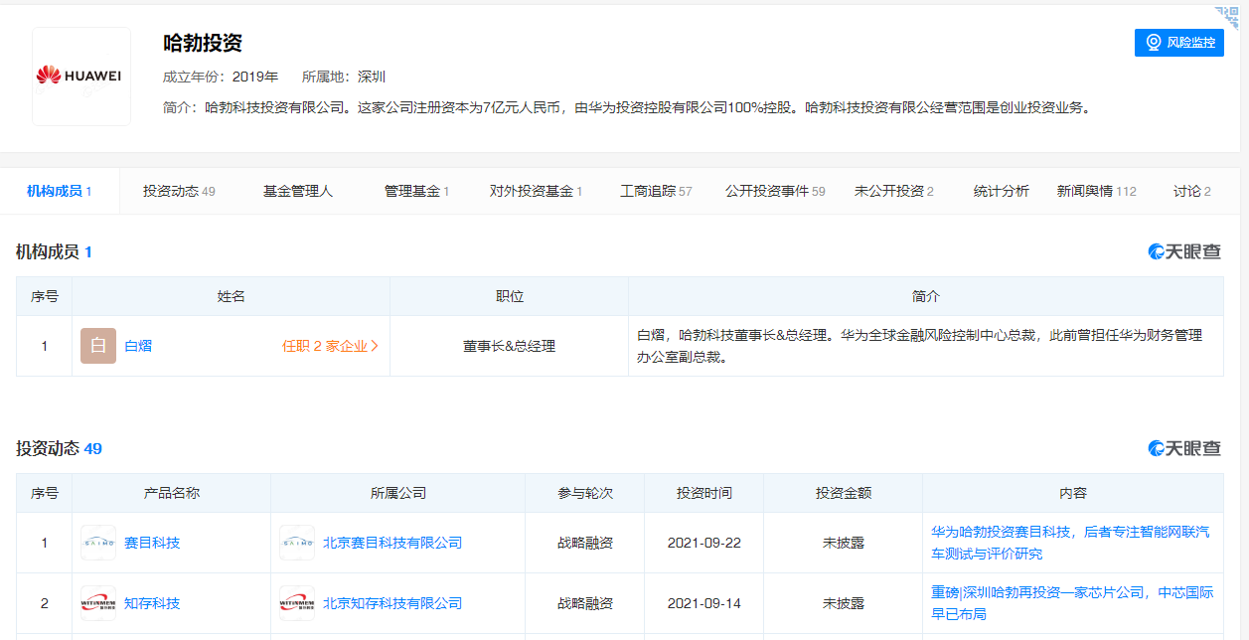Click the 产品名称 column header
The image size is (1249, 640).
point(172,493)
